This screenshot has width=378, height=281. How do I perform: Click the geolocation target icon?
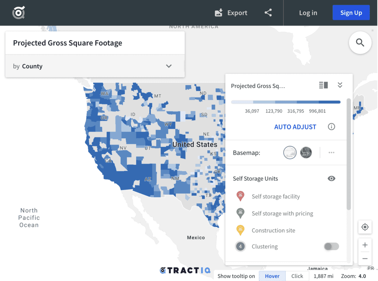pos(365,227)
